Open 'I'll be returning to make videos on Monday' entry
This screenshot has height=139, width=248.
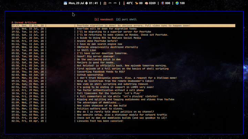click(x=123, y=35)
